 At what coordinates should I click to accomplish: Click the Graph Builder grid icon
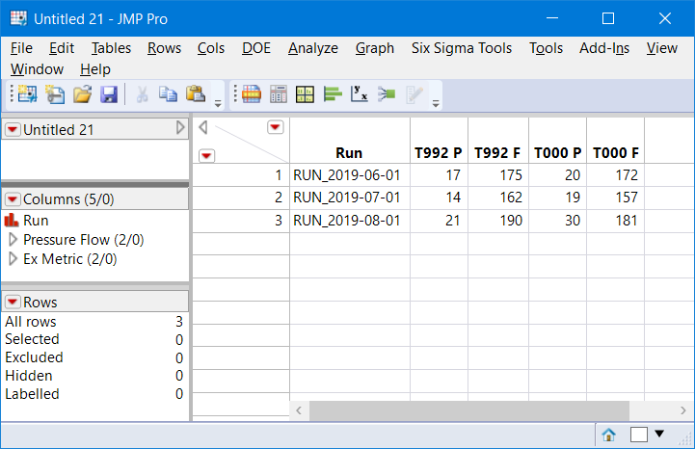click(x=305, y=94)
